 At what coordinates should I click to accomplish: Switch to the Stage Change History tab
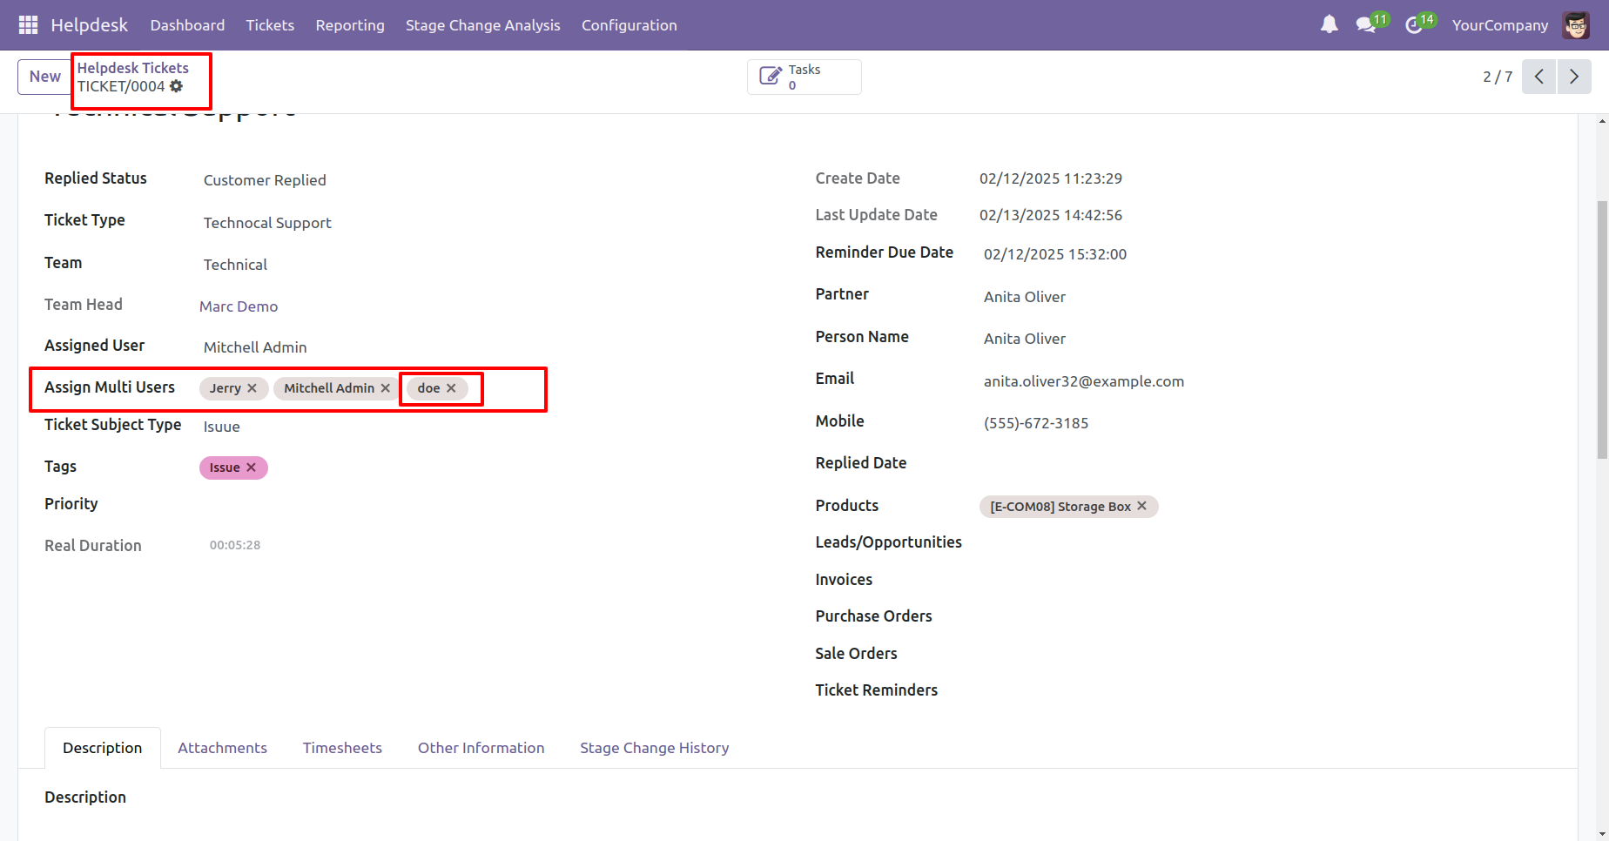(655, 748)
